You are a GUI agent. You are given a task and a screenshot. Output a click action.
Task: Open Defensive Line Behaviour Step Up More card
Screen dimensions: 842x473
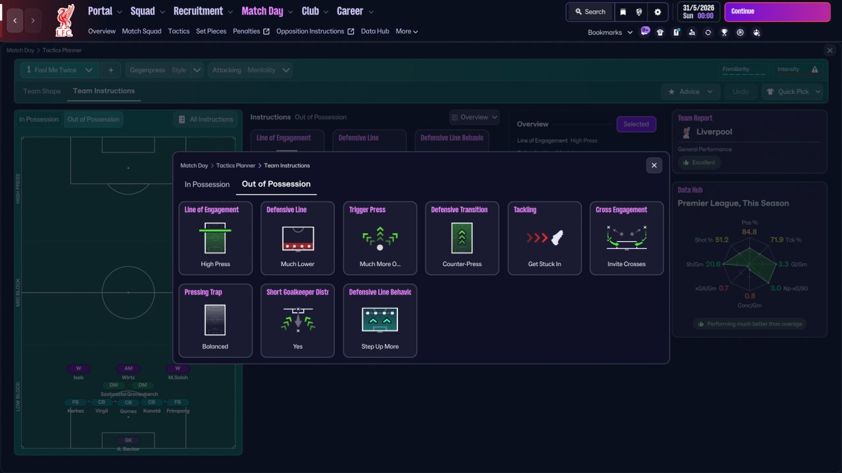point(380,321)
